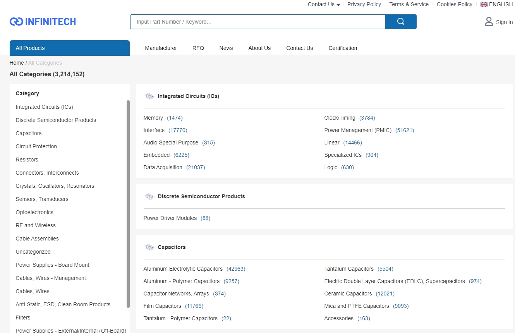The height and width of the screenshot is (333, 515).
Task: Select Optoelectronics in the category sidebar
Action: 34,212
